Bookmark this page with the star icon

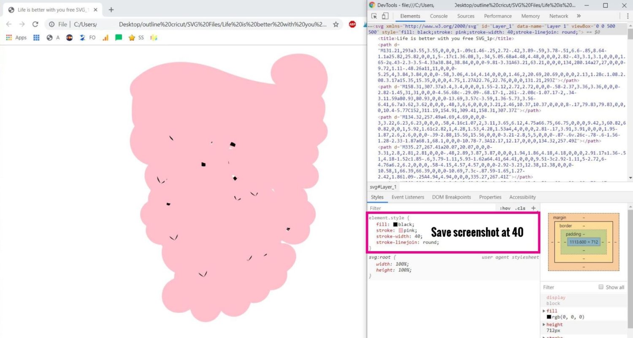(336, 24)
